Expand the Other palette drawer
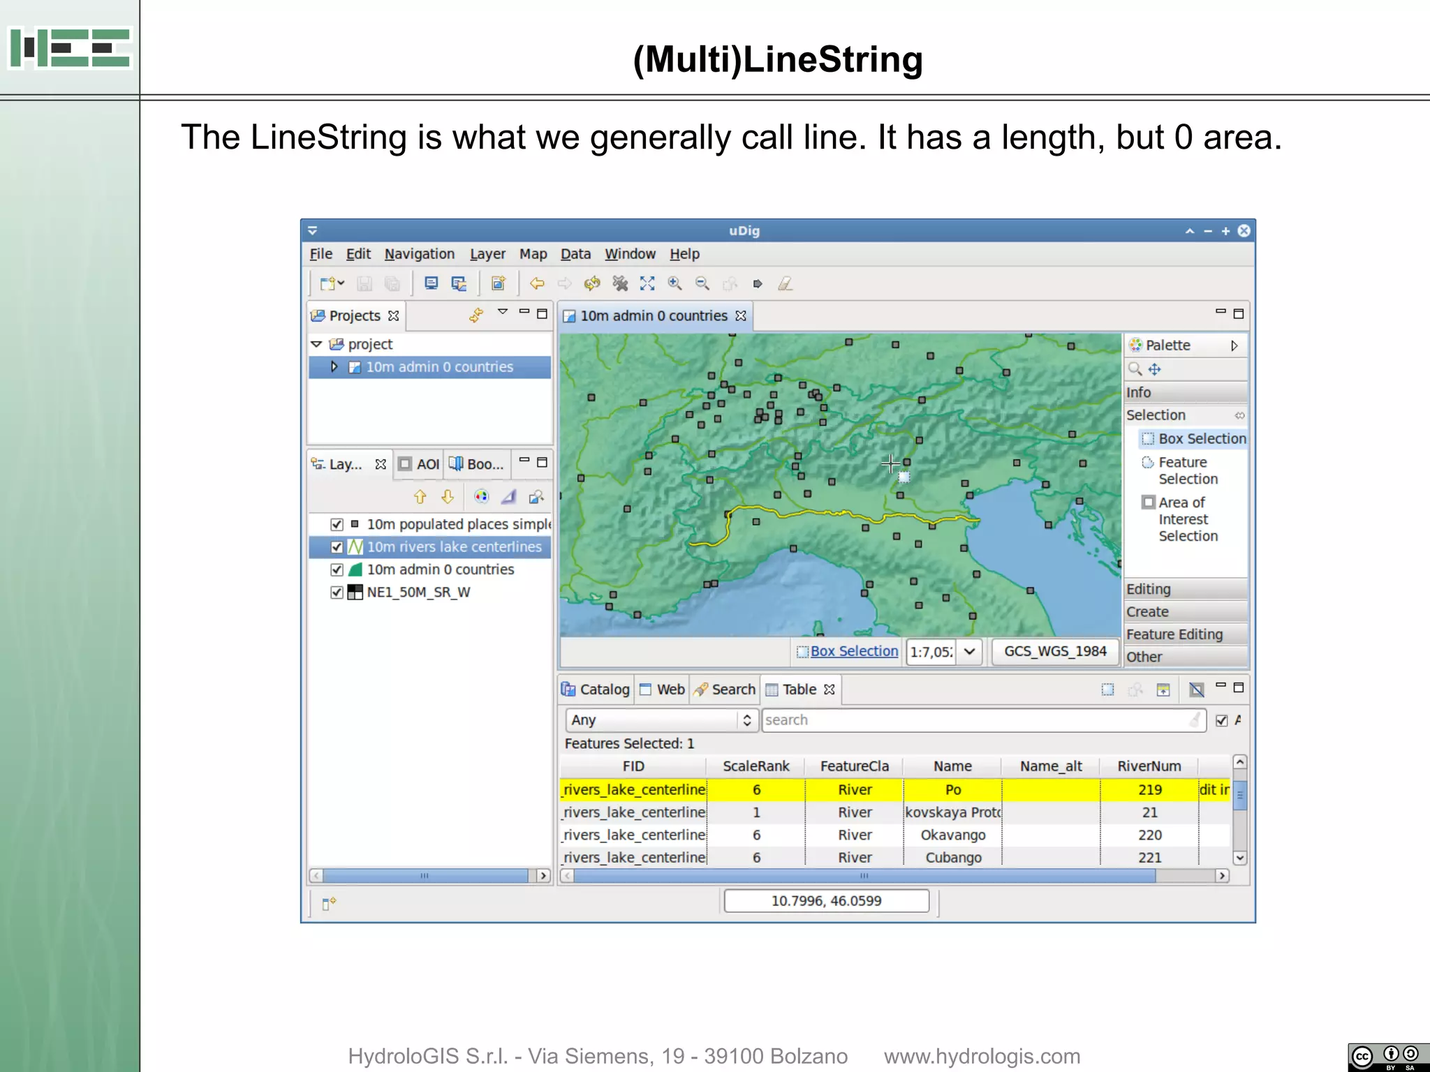 (1186, 657)
